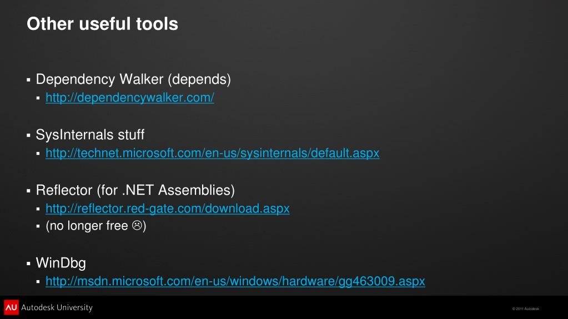The image size is (568, 319).
Task: Click the Reflector (for .NET Assemblies) heading
Action: pos(135,190)
